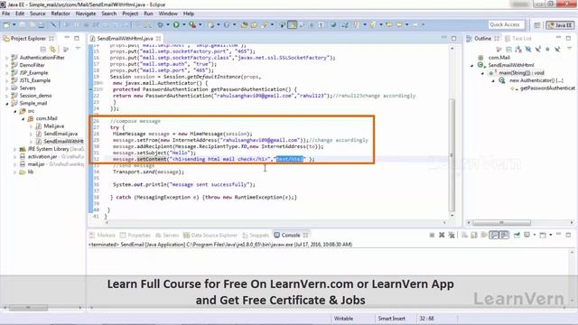Expand the JRE System Library node
Screen dimensions: 578x325
[14, 149]
